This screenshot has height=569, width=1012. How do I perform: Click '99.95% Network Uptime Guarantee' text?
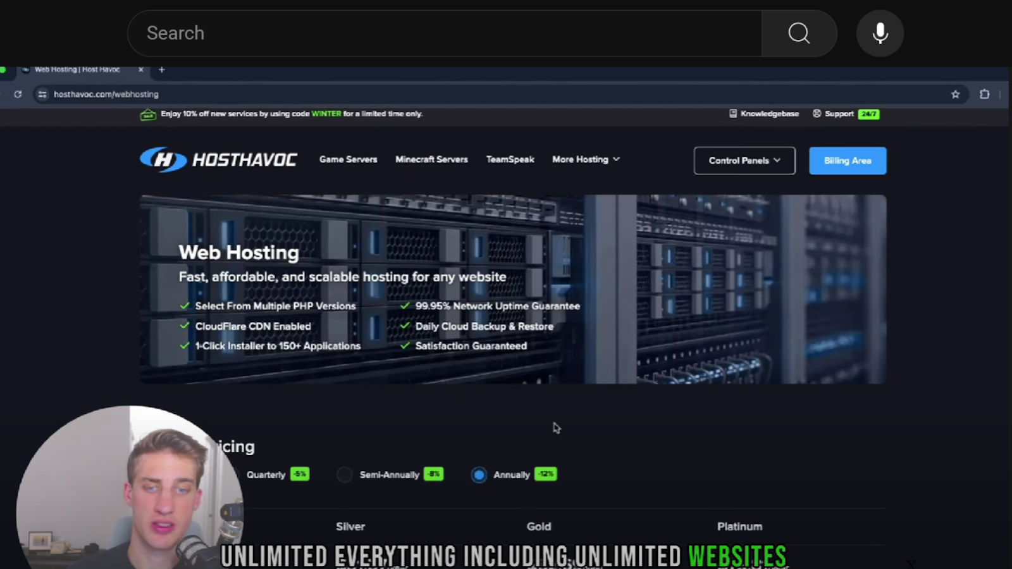498,306
